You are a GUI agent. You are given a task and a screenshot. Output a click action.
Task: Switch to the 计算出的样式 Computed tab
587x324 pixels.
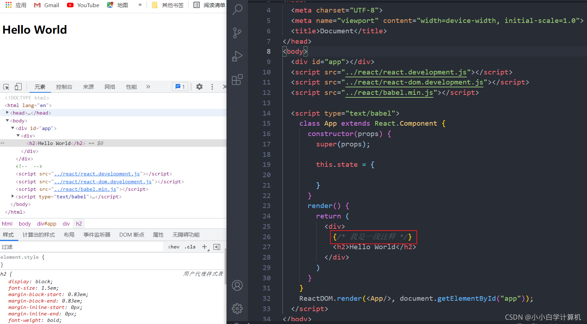[39, 235]
